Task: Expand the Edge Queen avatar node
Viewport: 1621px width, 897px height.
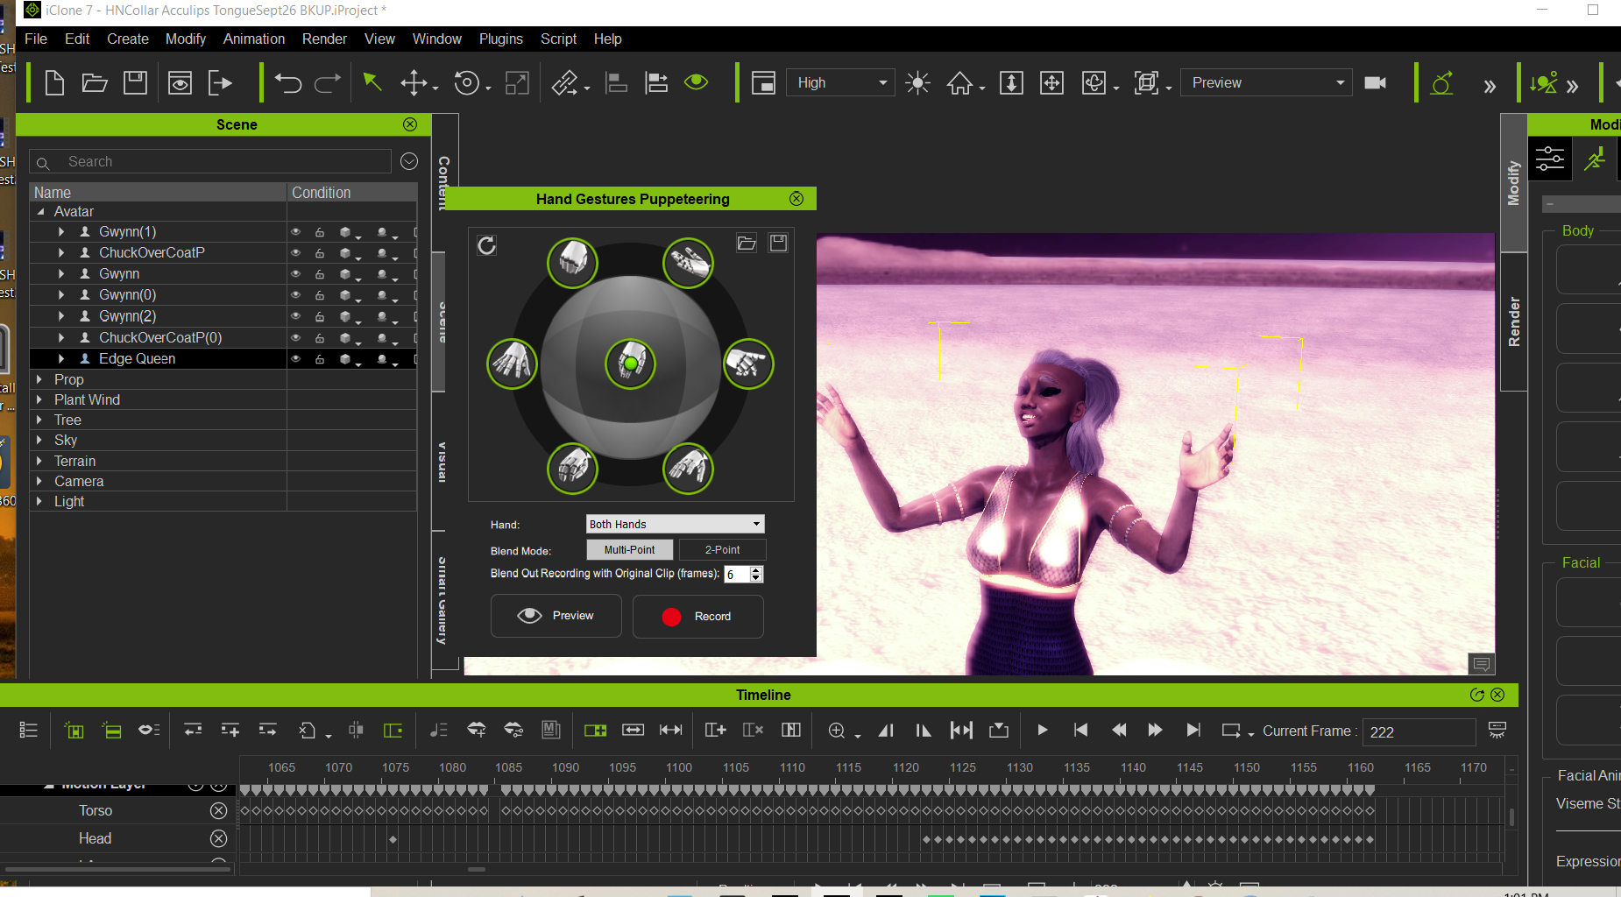Action: [x=61, y=359]
